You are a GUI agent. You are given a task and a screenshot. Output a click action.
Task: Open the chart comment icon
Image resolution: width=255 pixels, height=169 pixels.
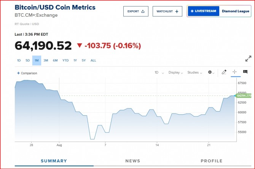(245, 72)
